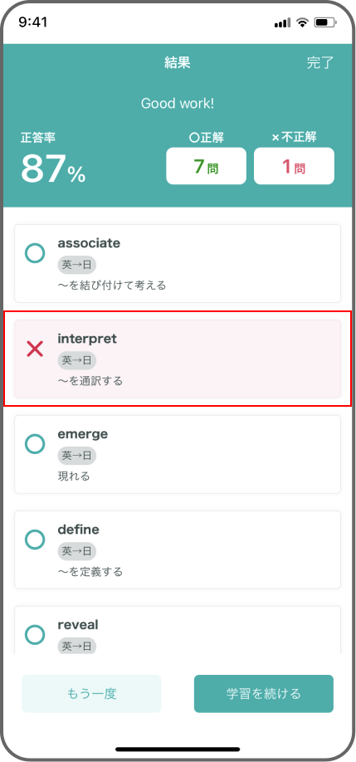Click the circle icon beside associate

pos(35,253)
